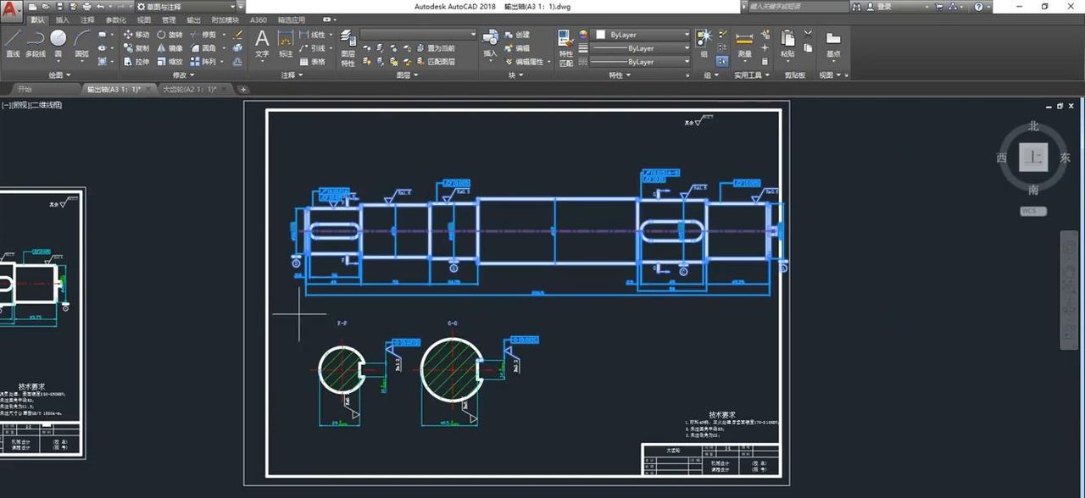Select the 特性匹配 (Match Properties) tool
This screenshot has width=1085, height=498.
565,47
